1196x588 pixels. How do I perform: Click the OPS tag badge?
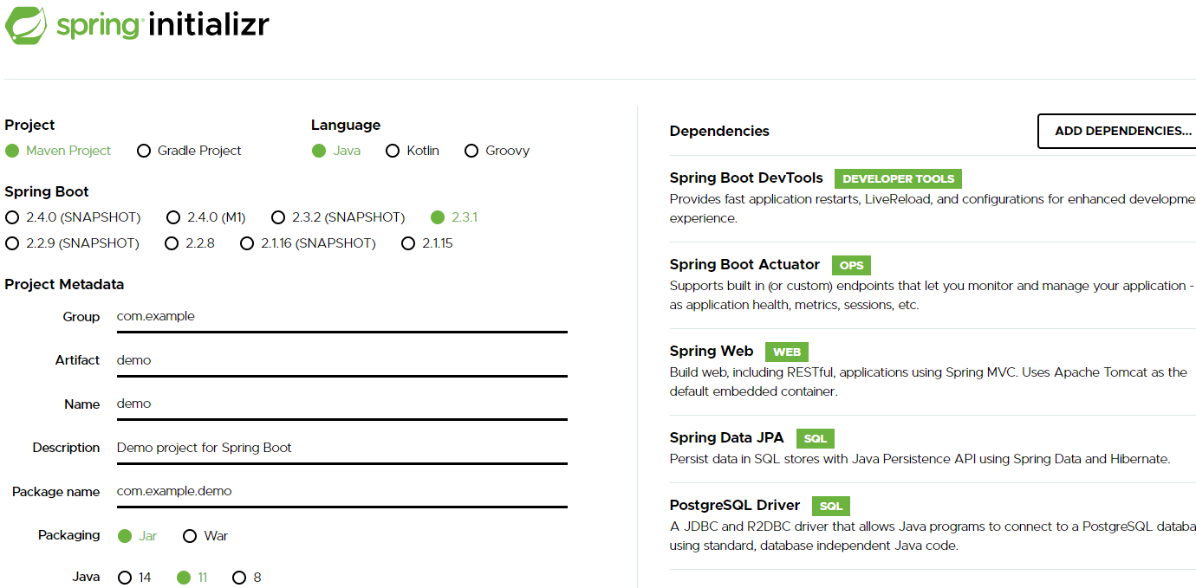[x=851, y=265]
